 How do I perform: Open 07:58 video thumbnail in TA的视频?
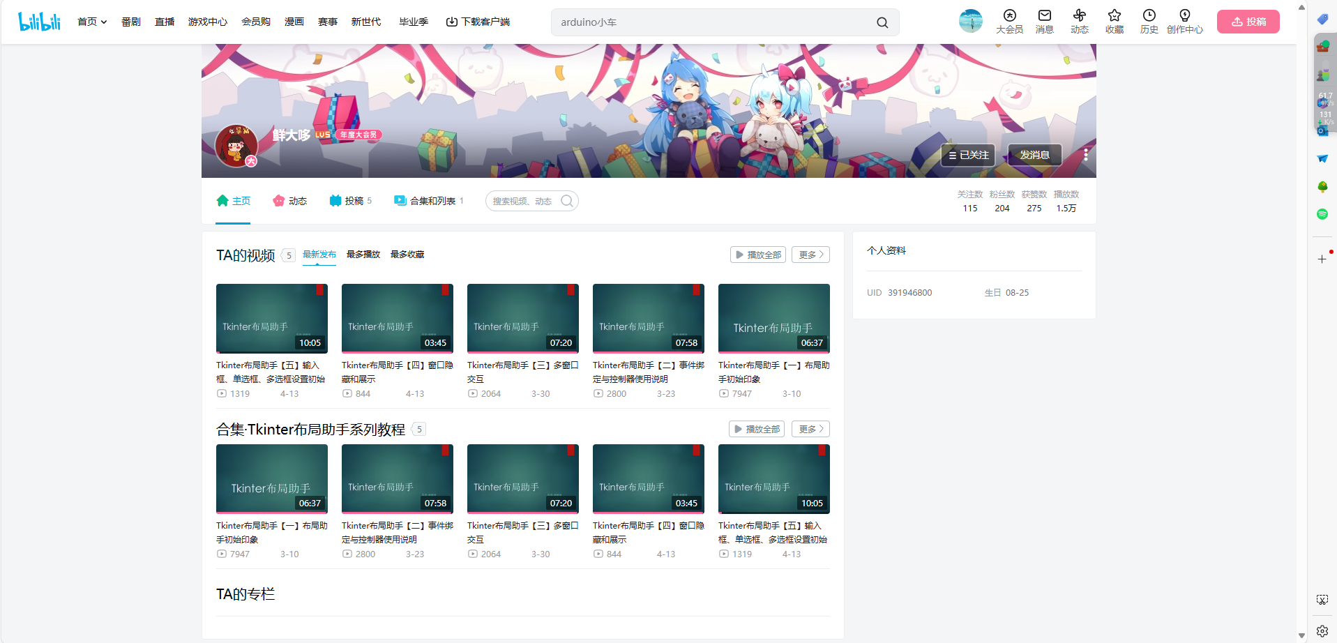point(649,319)
